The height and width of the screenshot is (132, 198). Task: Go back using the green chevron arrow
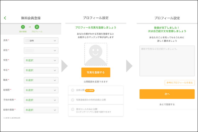pos(5,18)
